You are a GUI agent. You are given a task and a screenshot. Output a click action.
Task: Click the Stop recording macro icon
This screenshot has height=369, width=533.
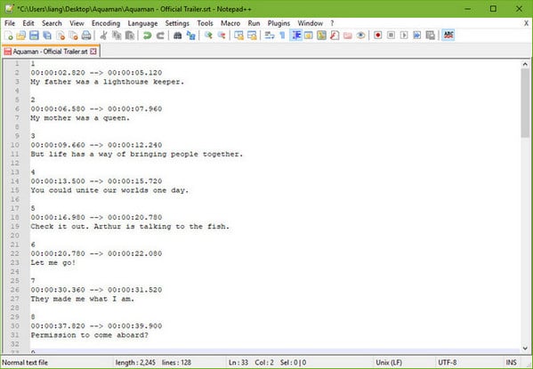391,36
